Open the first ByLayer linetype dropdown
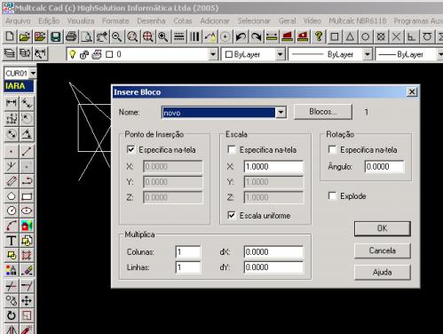 (x=367, y=54)
